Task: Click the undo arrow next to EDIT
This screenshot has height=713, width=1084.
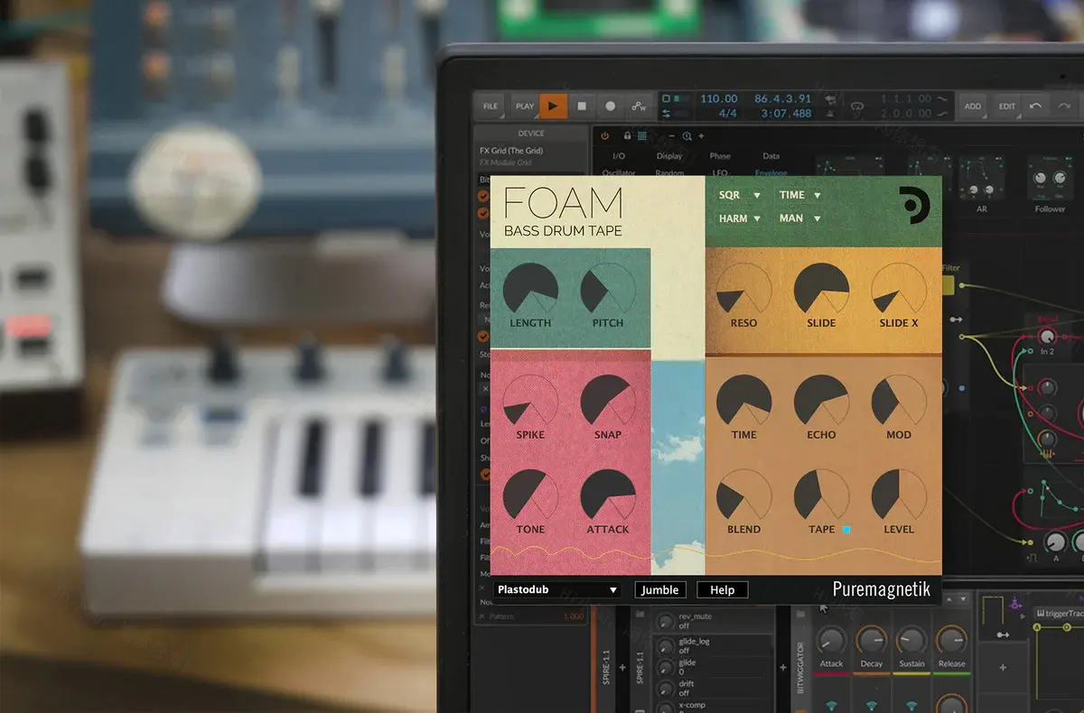Action: tap(1035, 106)
